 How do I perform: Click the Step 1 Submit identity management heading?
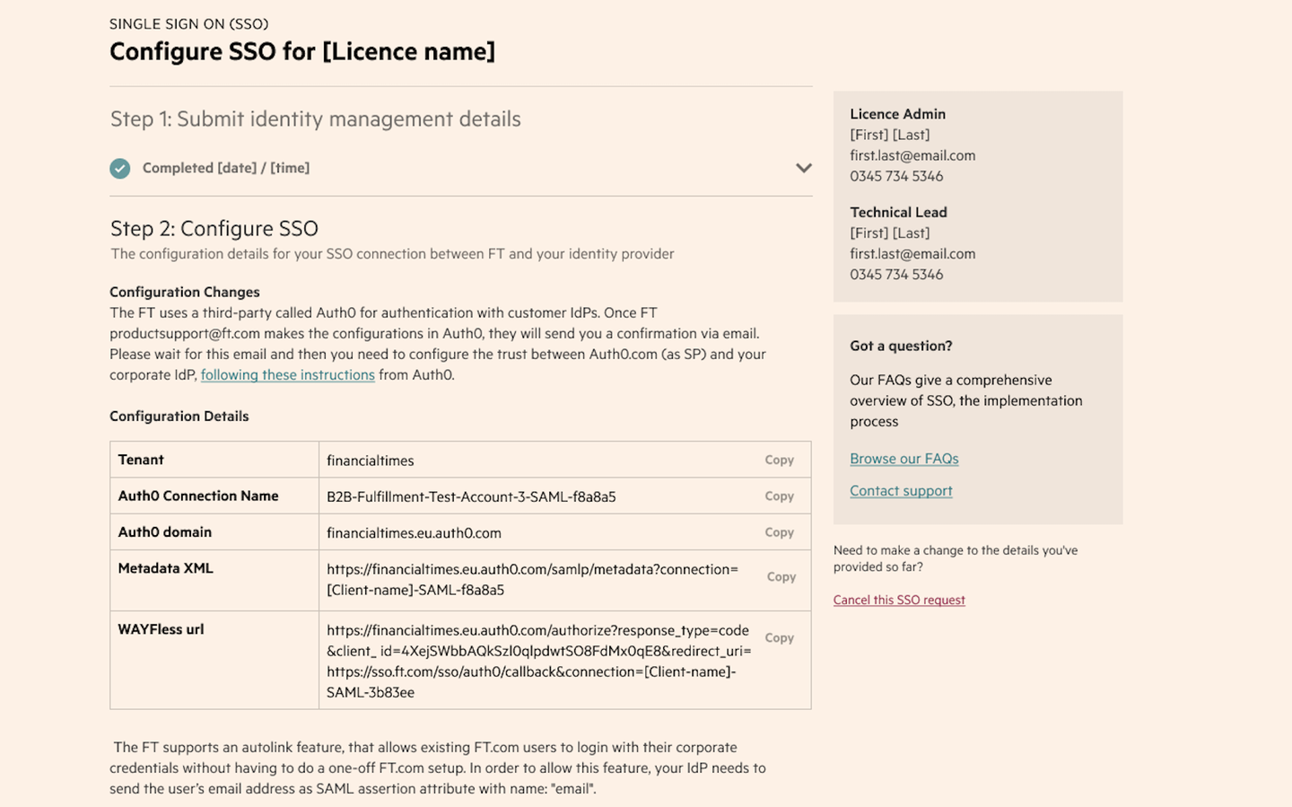point(315,119)
